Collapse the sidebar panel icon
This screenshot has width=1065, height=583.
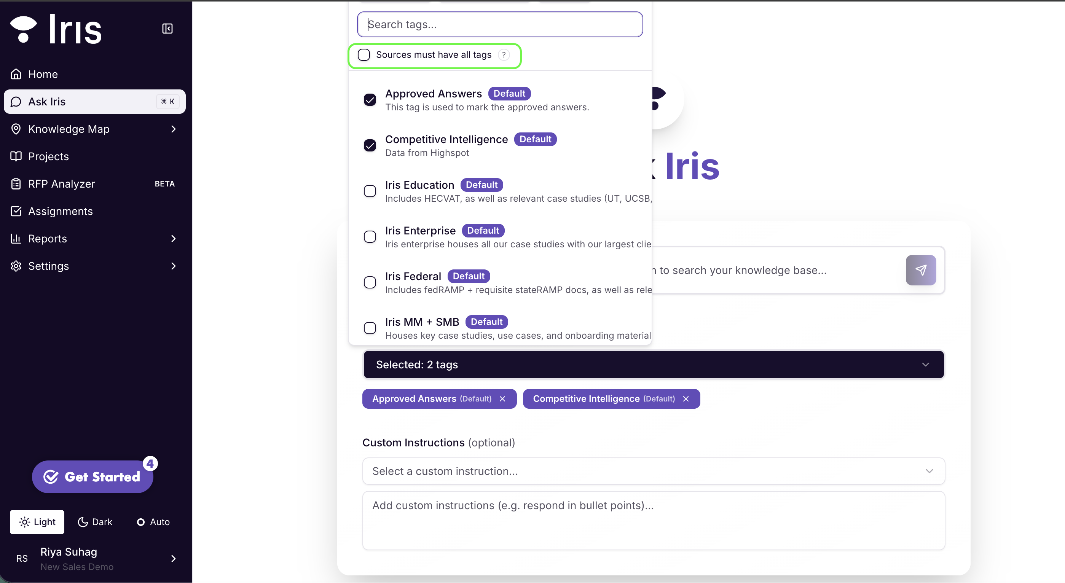click(167, 29)
